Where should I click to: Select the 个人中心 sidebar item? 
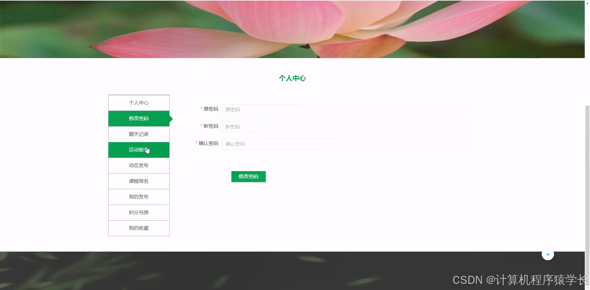(x=139, y=103)
